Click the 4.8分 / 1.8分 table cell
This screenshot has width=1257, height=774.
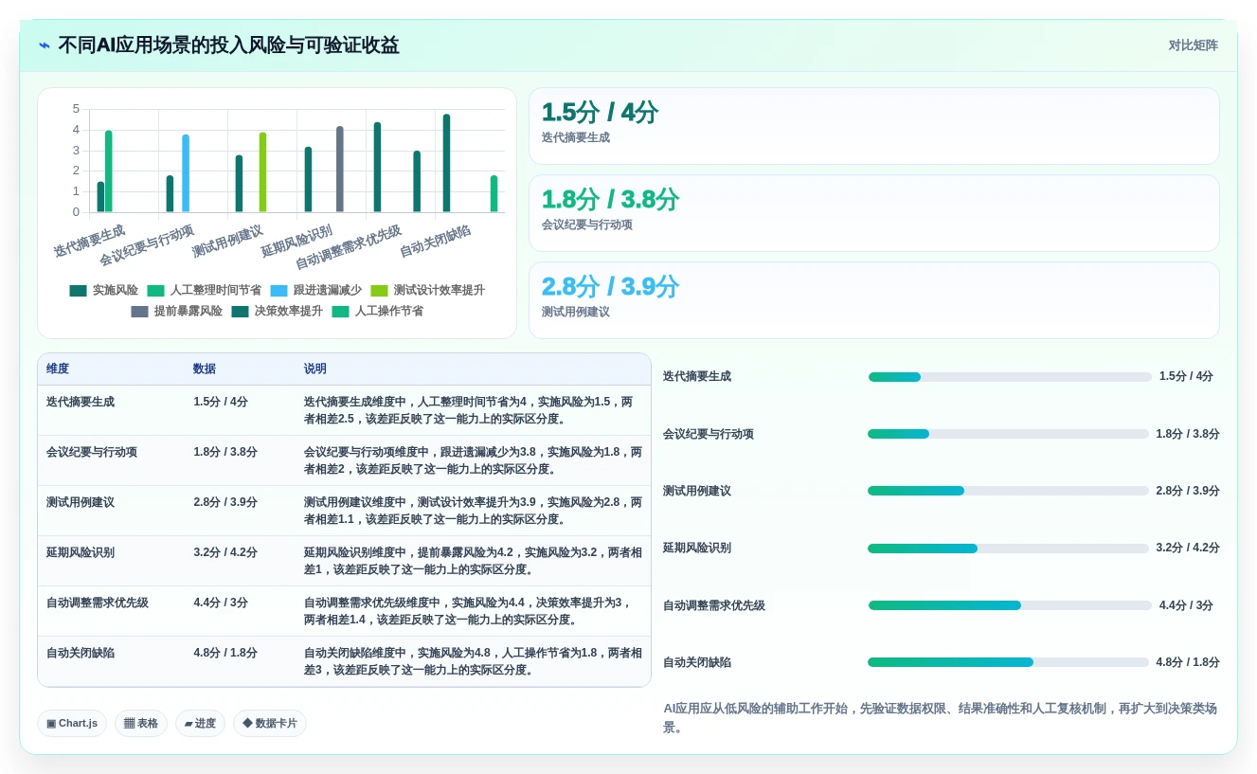(225, 653)
